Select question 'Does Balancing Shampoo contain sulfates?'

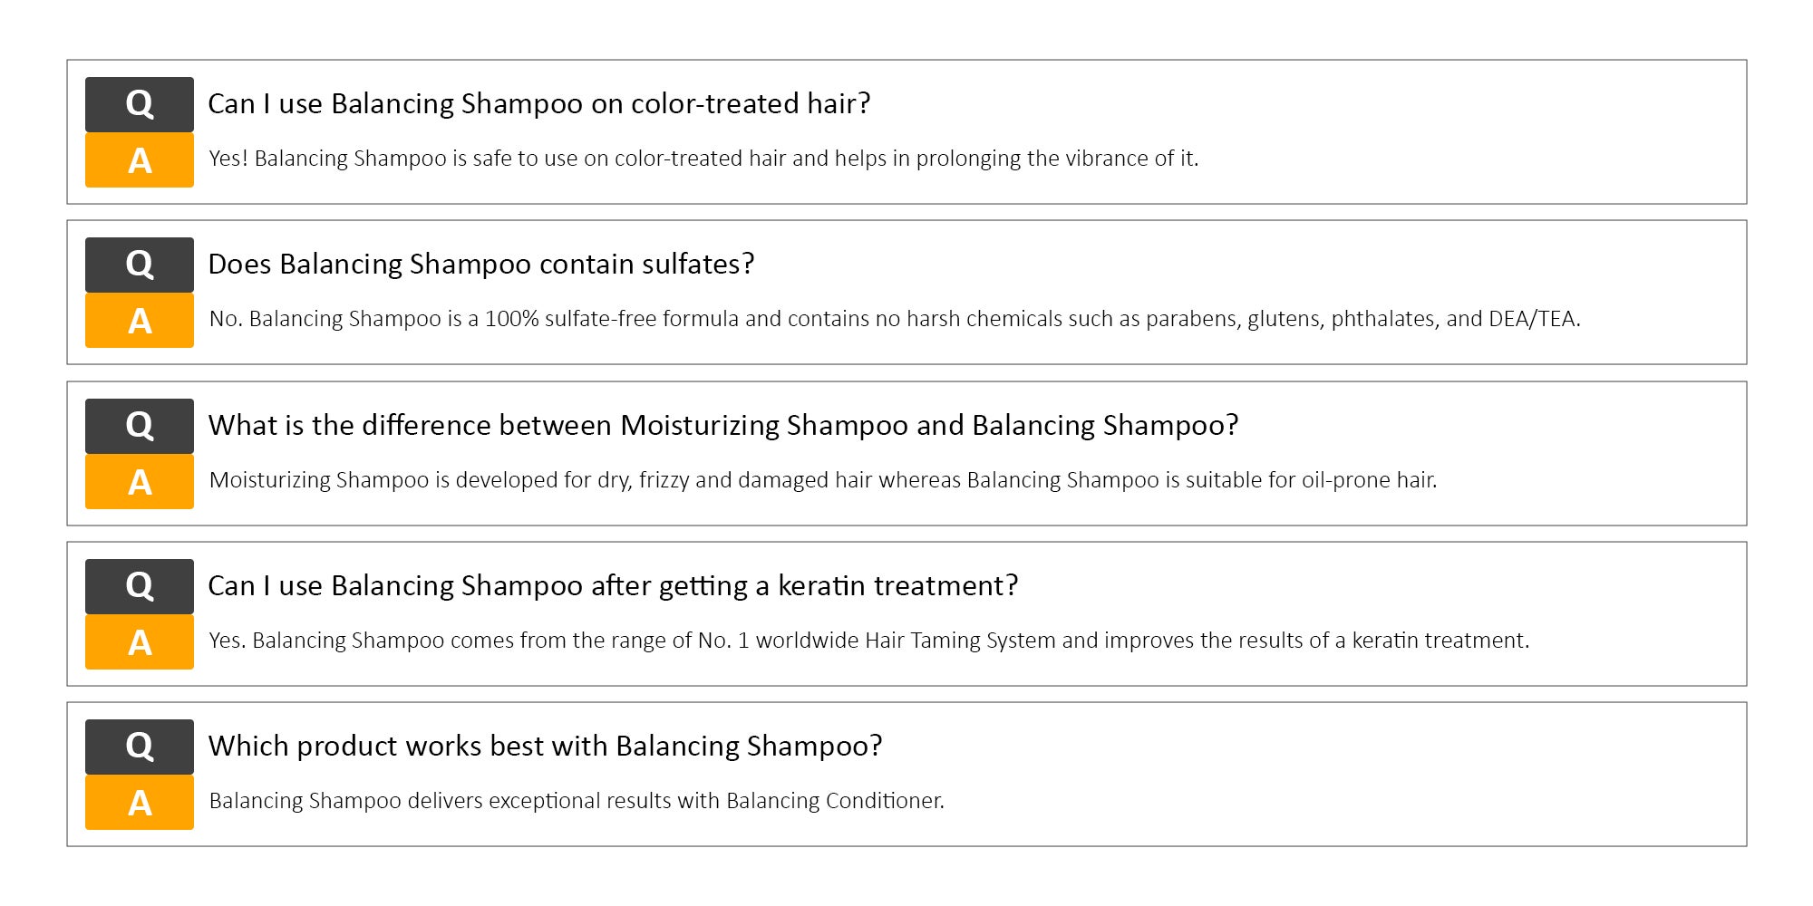pos(481,265)
